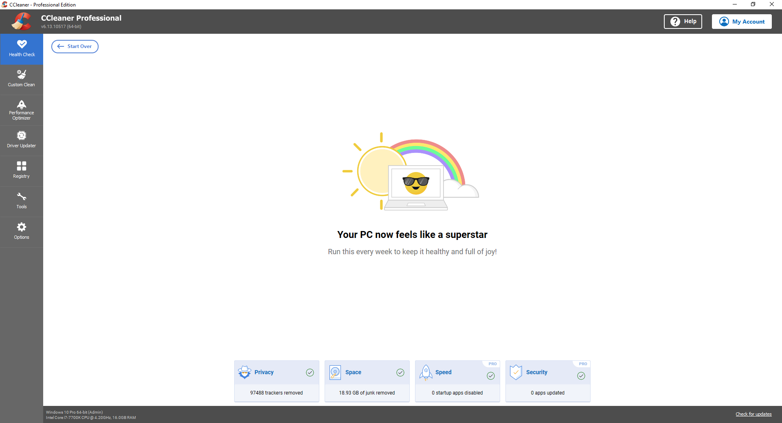Click Start Over button

click(75, 46)
